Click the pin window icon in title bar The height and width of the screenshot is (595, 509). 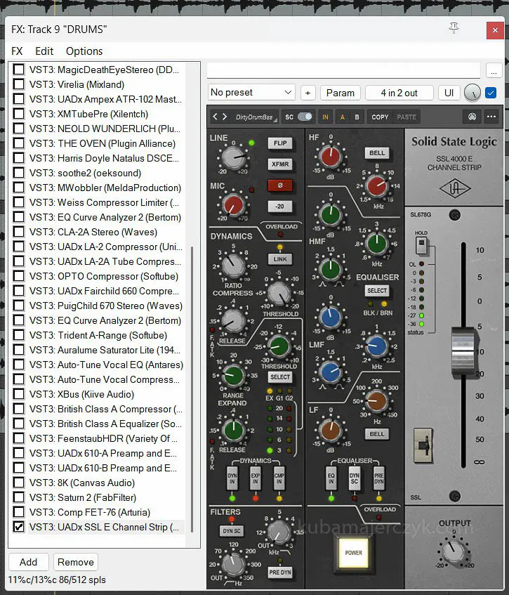point(454,27)
